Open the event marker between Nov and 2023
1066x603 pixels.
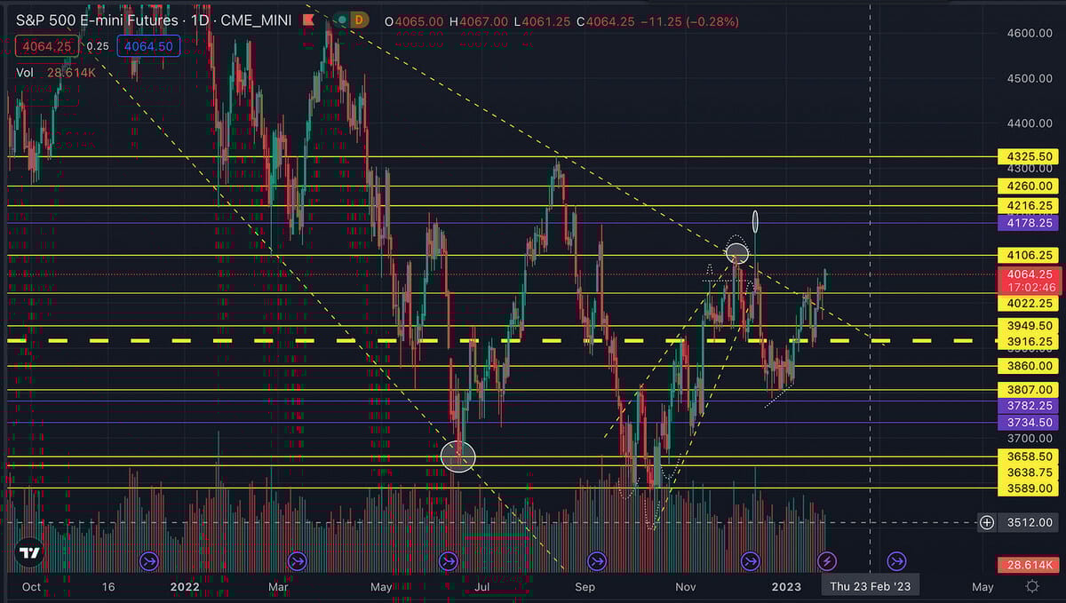pyautogui.click(x=751, y=560)
